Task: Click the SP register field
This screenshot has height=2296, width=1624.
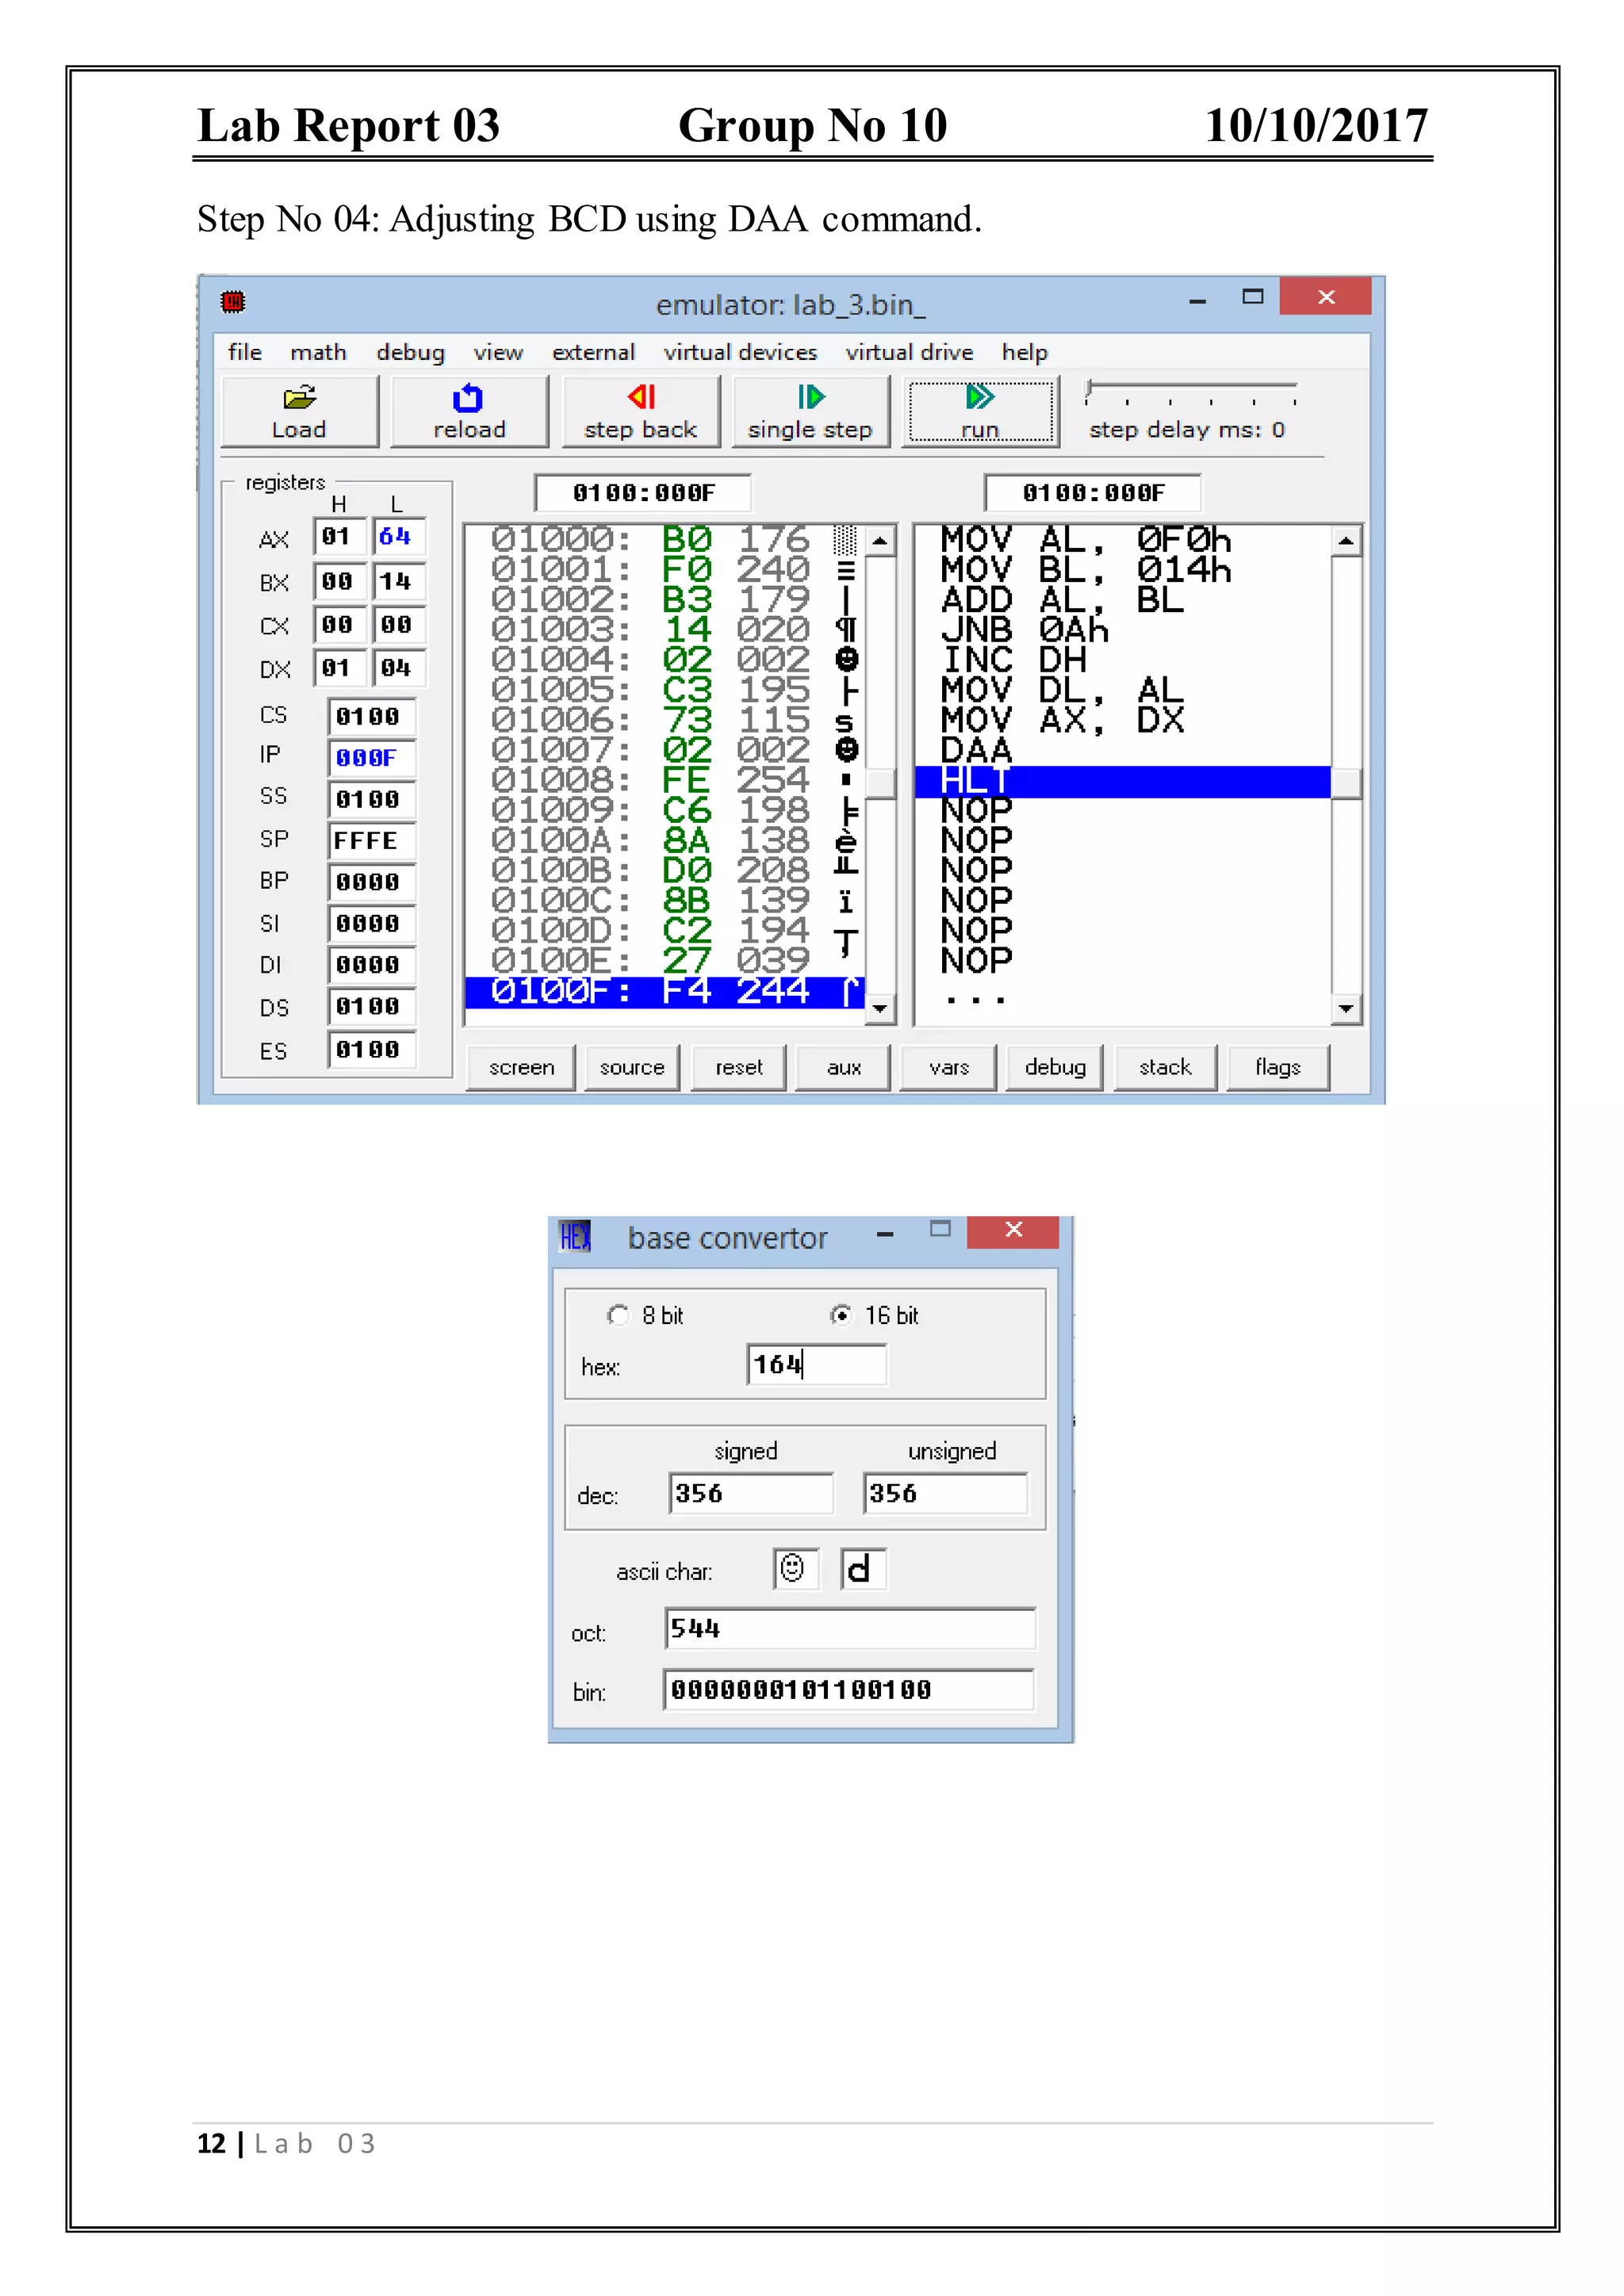Action: tap(371, 840)
